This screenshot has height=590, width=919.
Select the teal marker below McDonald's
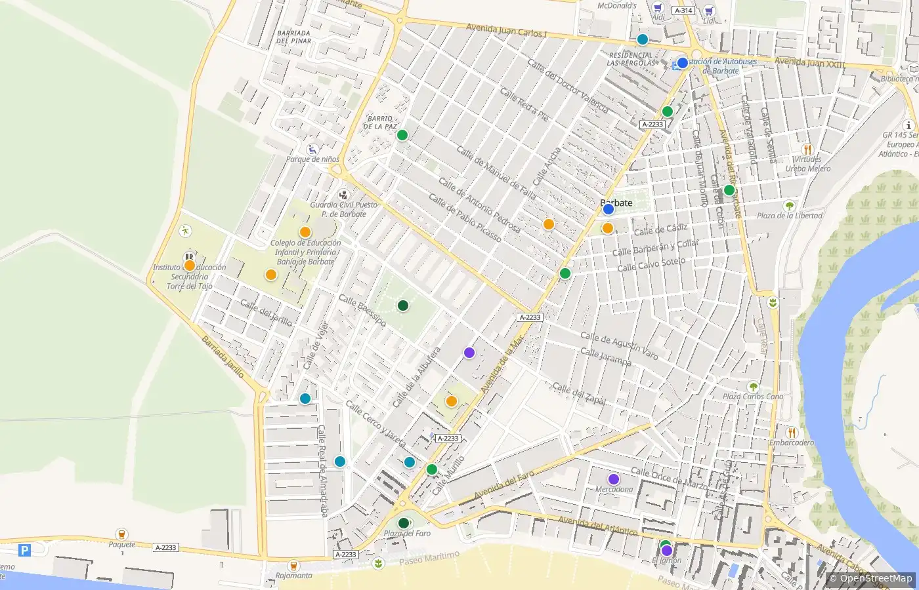point(643,39)
